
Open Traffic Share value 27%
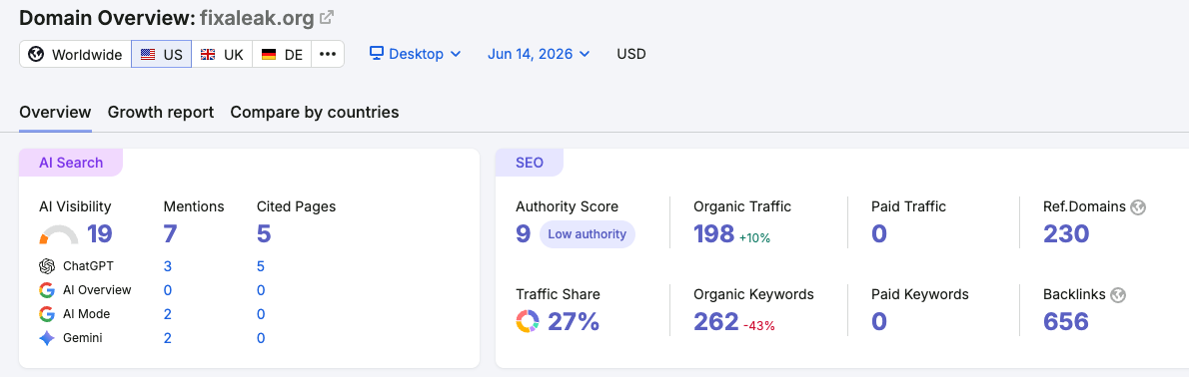pos(574,322)
